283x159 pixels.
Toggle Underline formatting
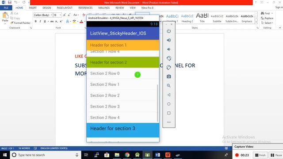[x=45, y=22]
